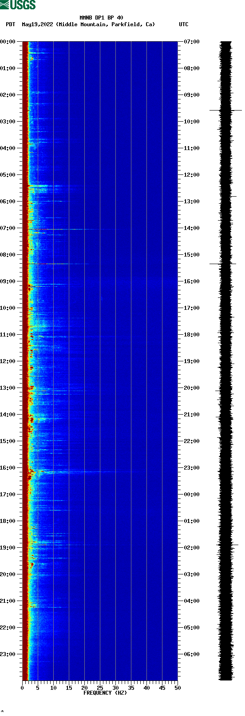Select the title text 'MMNB DP1 BP 40'

[101, 18]
